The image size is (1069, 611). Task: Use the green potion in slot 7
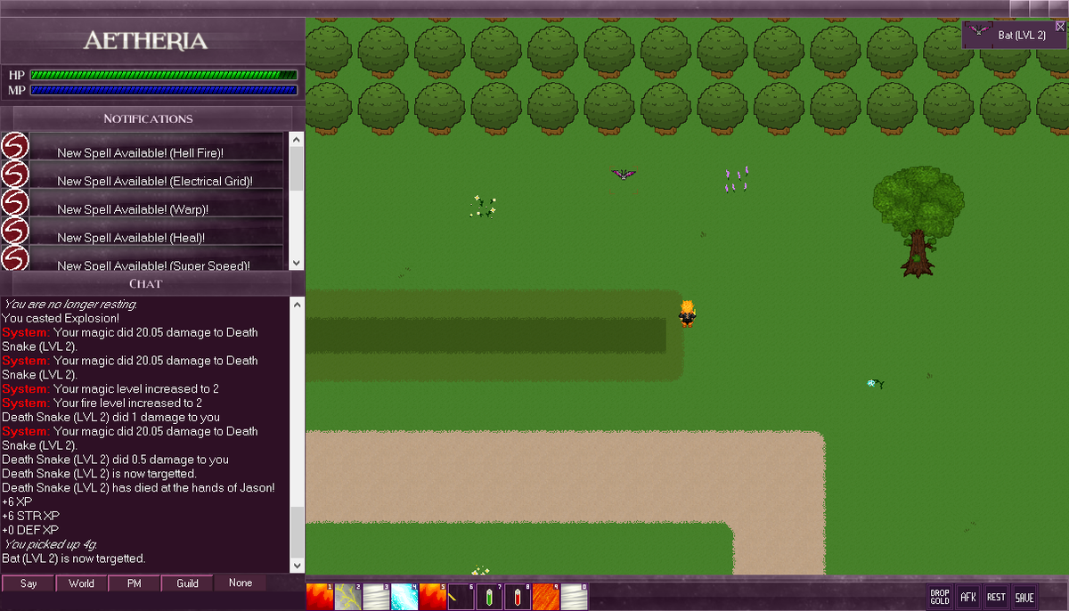pos(490,597)
